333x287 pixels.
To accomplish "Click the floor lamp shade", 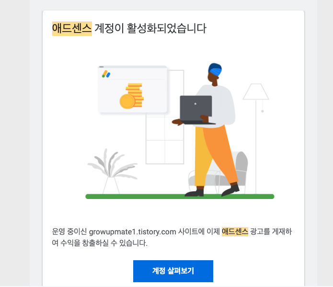I will click(256, 91).
